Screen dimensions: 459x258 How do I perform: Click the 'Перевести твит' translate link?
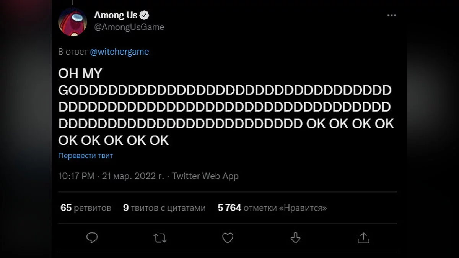coord(86,156)
